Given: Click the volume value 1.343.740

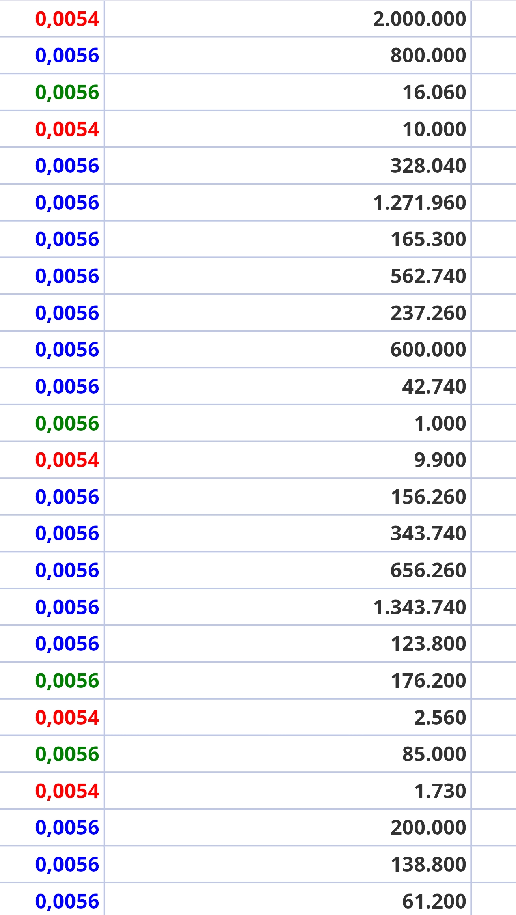Looking at the screenshot, I should [x=419, y=607].
